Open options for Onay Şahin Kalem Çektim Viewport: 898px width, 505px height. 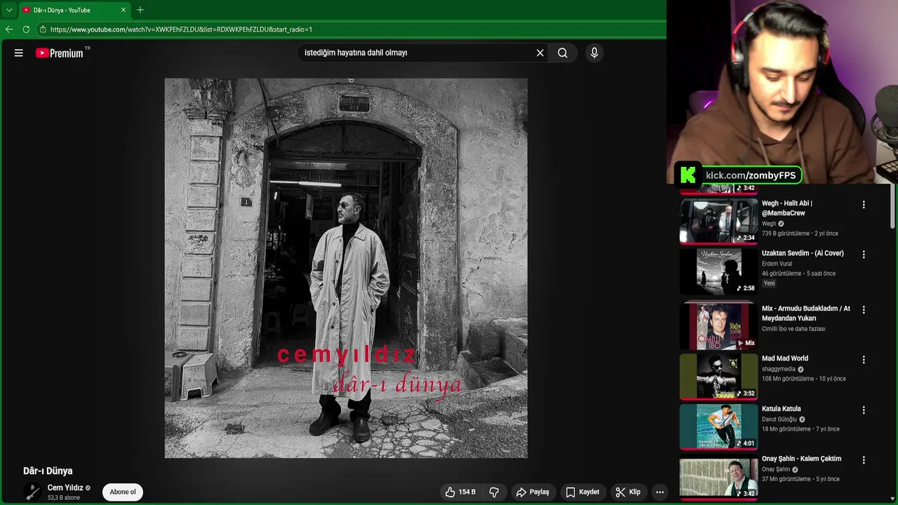864,460
